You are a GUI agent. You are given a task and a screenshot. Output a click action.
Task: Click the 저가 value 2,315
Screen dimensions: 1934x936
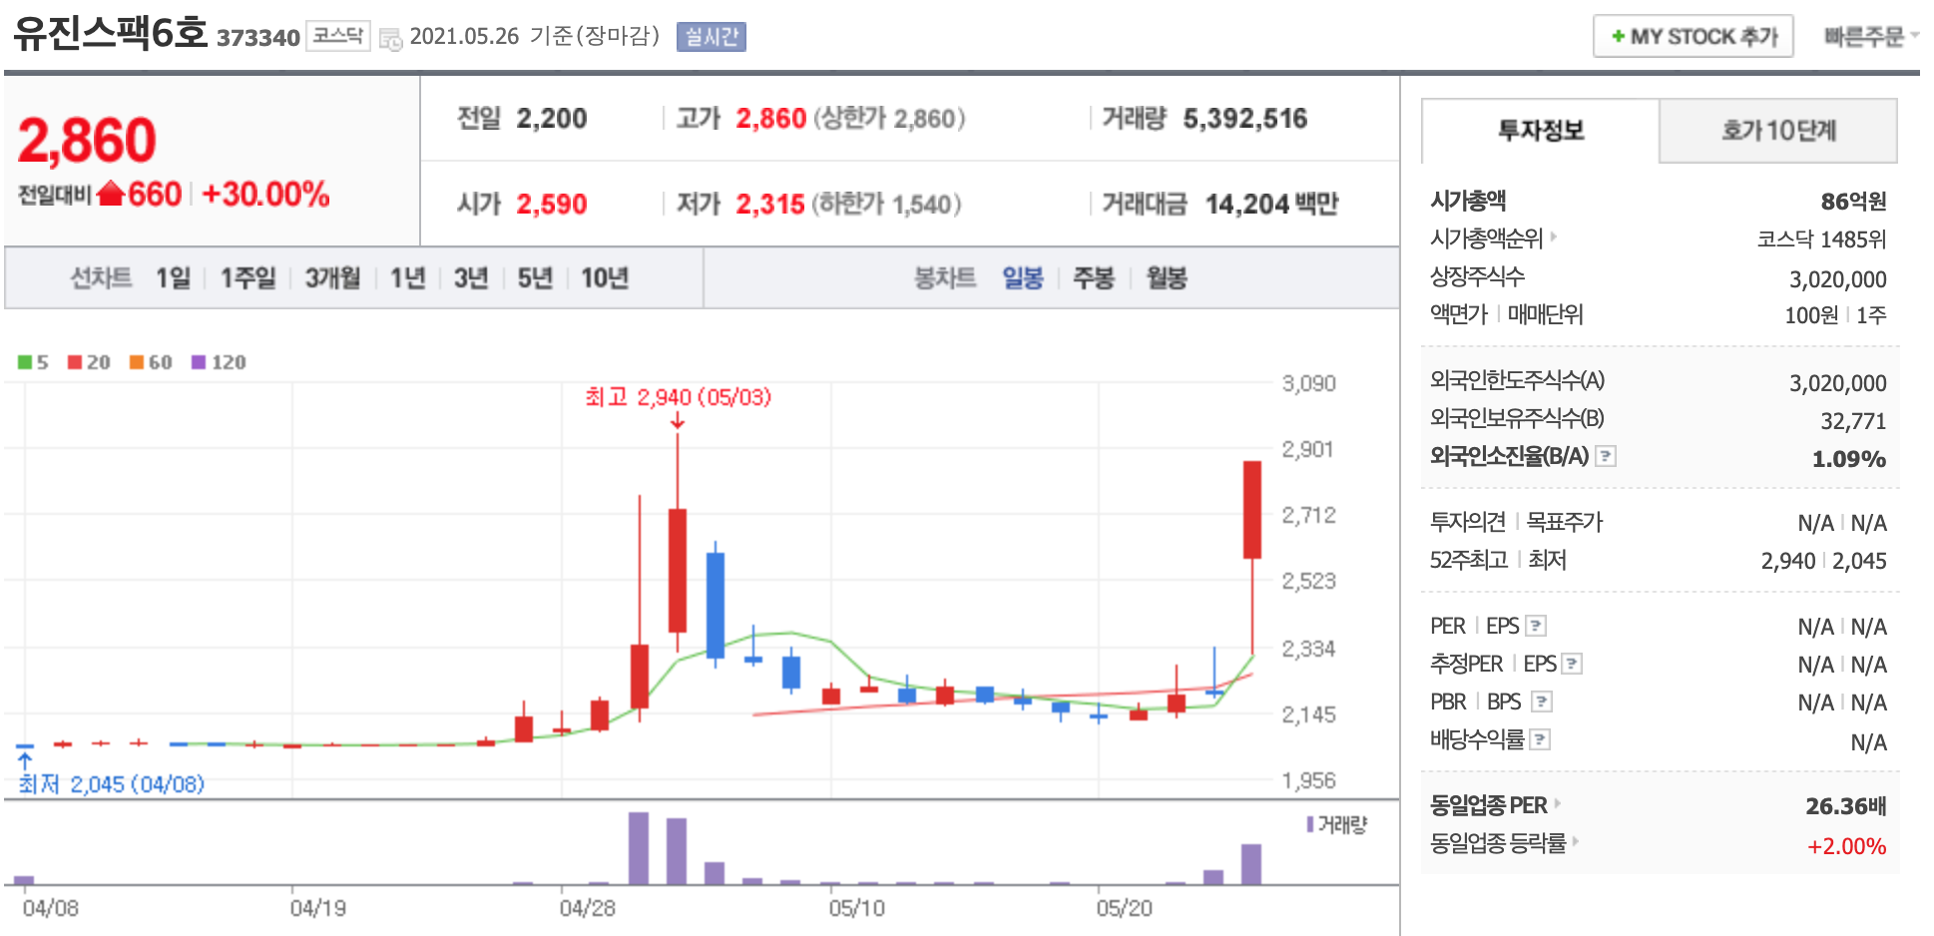click(x=769, y=205)
